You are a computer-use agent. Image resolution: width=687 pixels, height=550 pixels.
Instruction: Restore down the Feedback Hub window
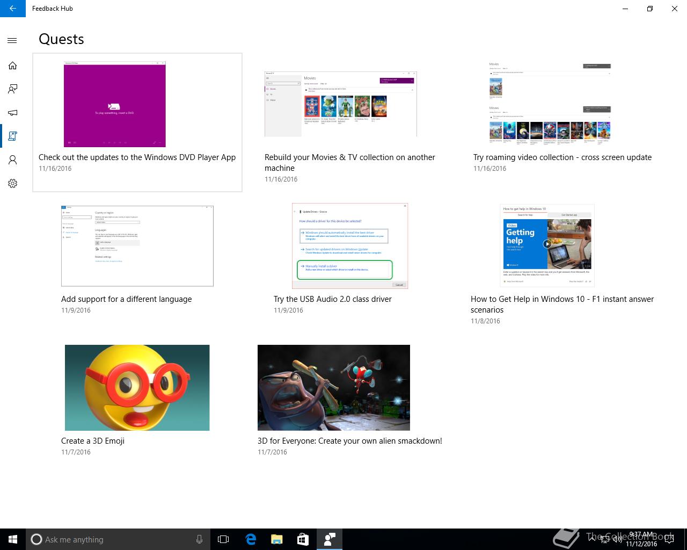click(x=650, y=9)
